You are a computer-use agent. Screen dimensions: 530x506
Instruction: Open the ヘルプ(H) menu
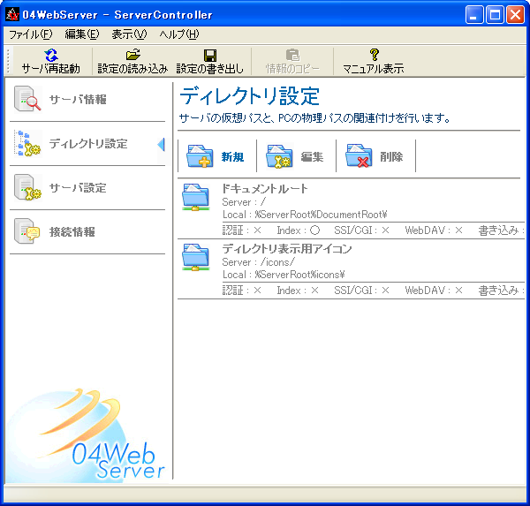179,34
